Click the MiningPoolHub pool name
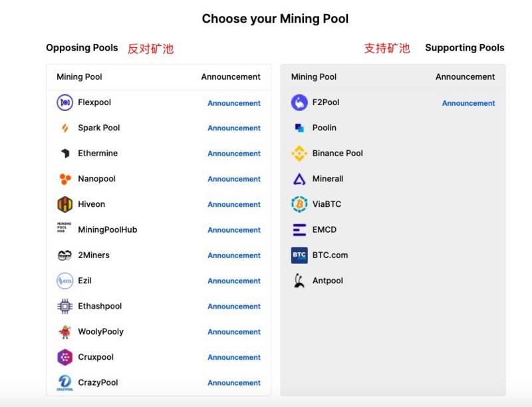 click(108, 229)
